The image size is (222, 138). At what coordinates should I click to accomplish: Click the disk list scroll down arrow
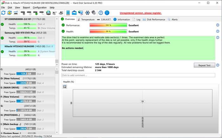tap(57, 65)
